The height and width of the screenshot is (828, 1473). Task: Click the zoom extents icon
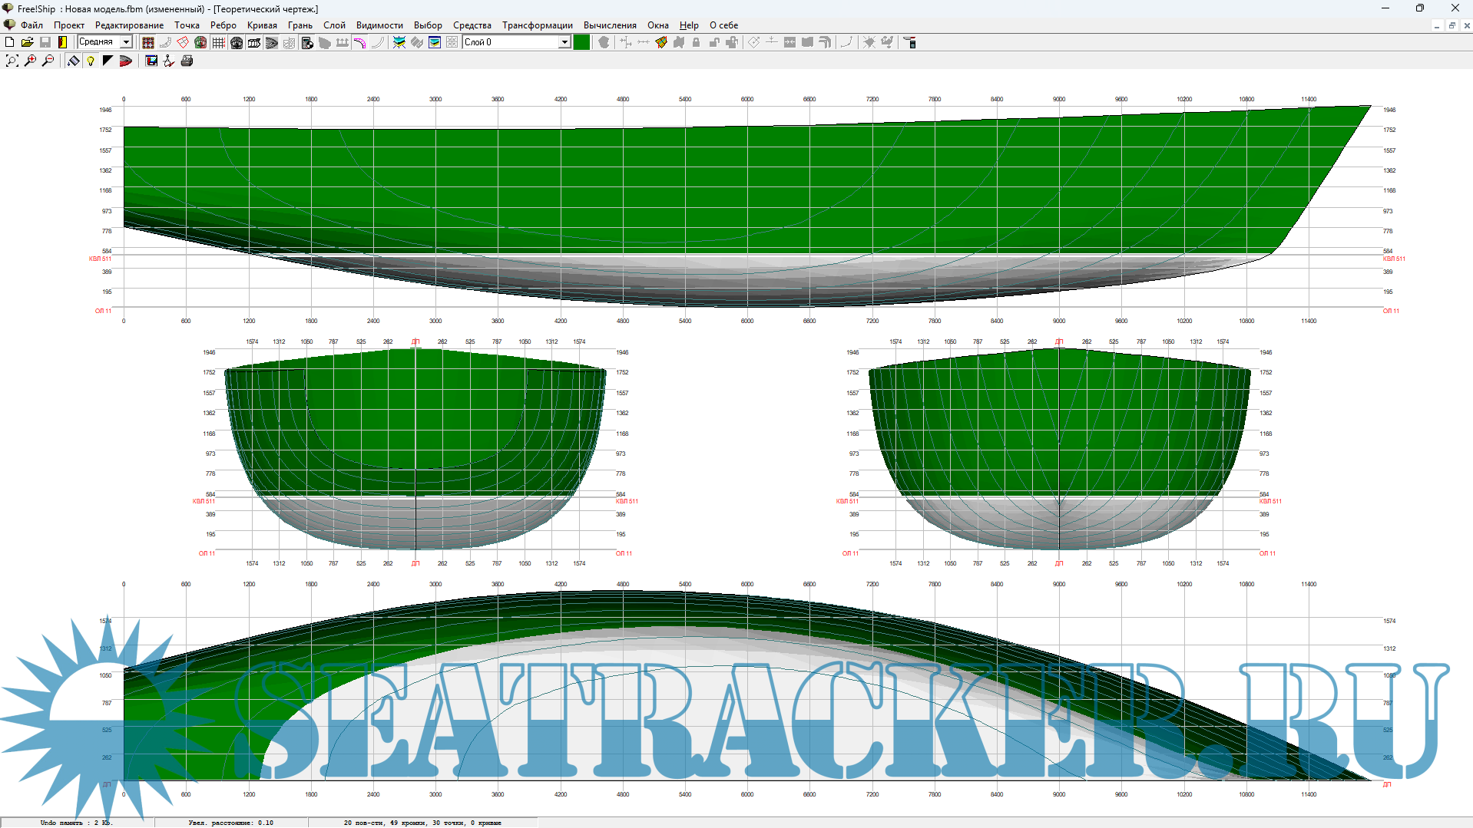tap(12, 61)
